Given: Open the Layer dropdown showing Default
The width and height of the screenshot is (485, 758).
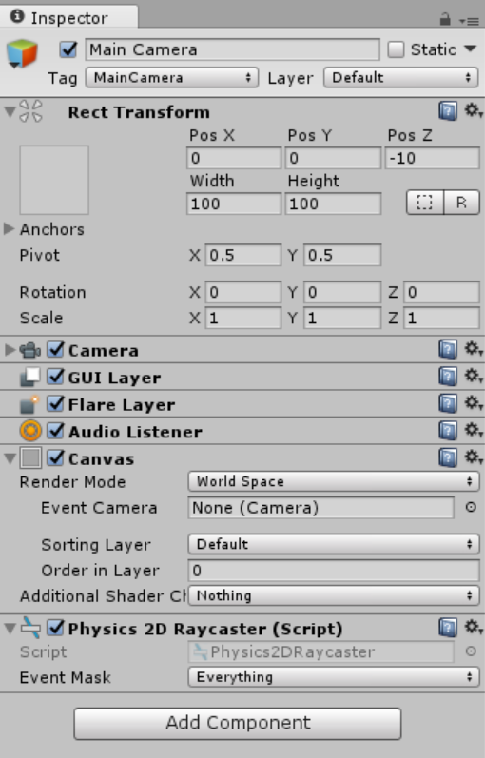Looking at the screenshot, I should tap(401, 77).
